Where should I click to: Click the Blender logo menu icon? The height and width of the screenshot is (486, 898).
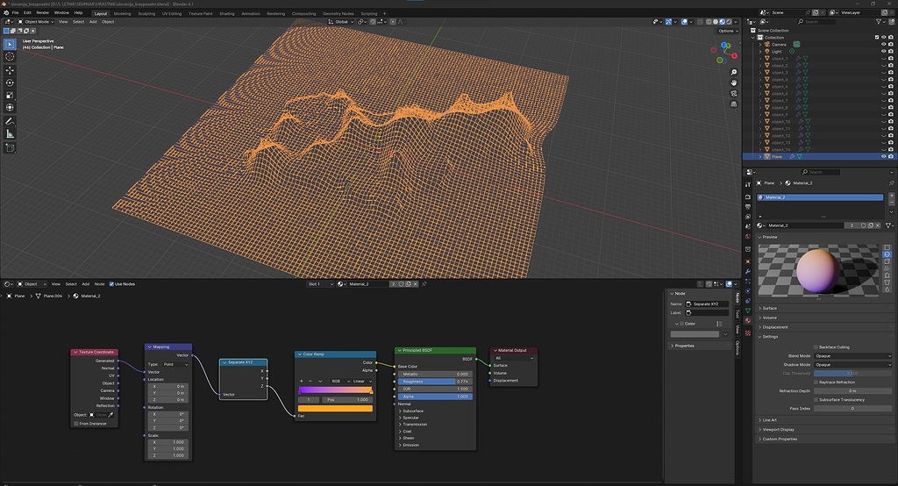[x=6, y=12]
